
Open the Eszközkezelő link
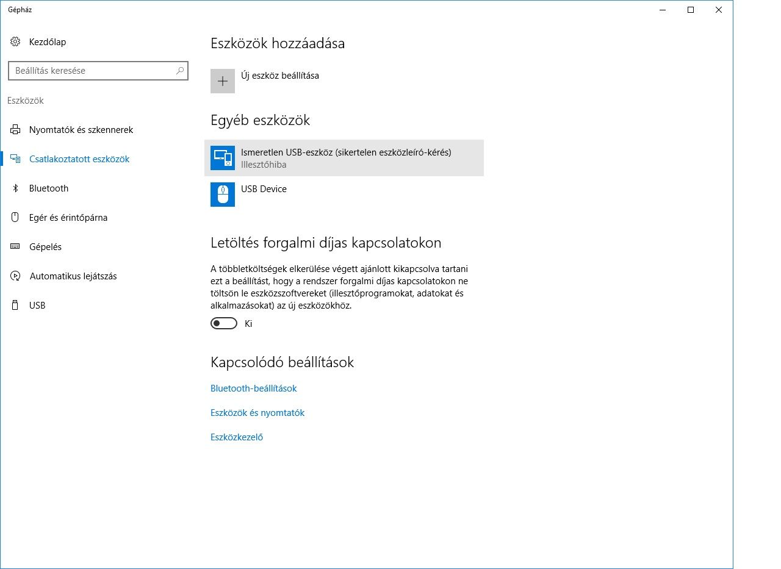237,437
